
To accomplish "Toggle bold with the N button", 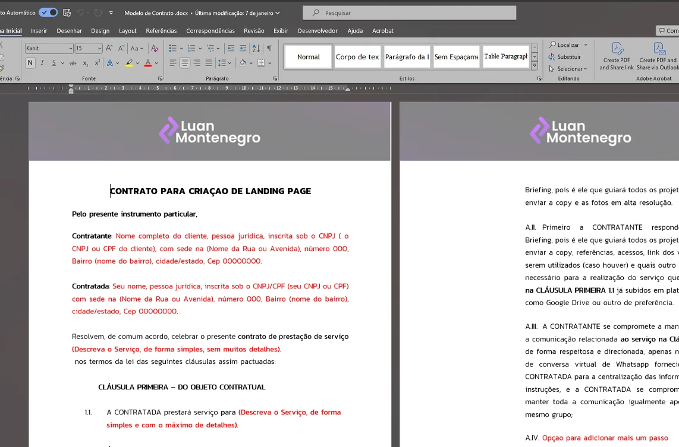I will pos(30,63).
